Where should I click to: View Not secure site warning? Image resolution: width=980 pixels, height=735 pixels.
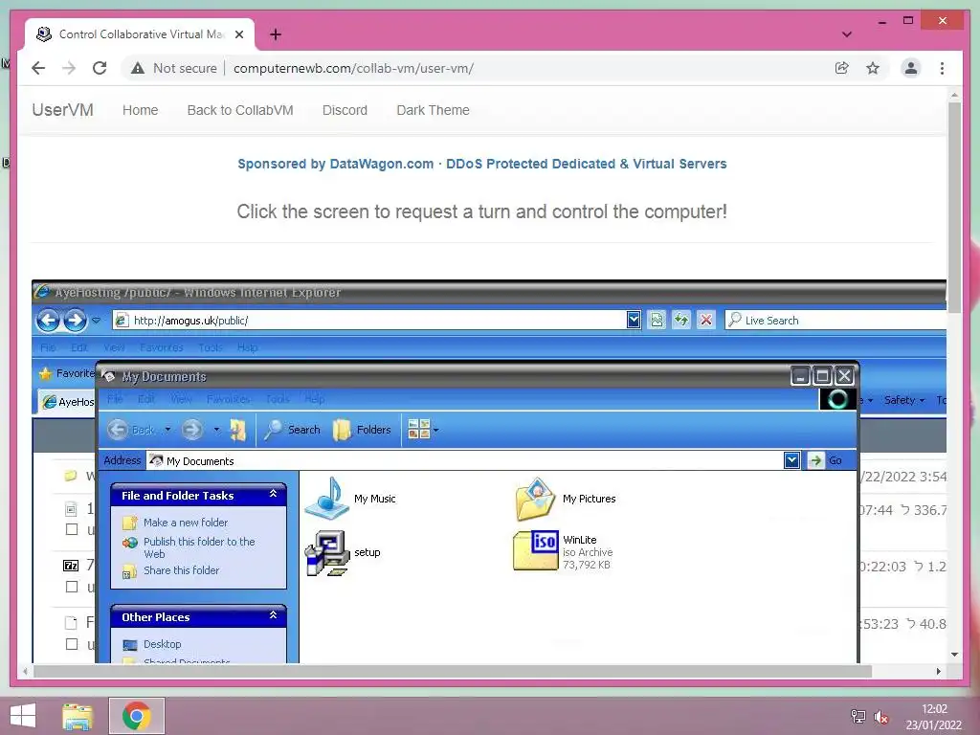(x=174, y=68)
